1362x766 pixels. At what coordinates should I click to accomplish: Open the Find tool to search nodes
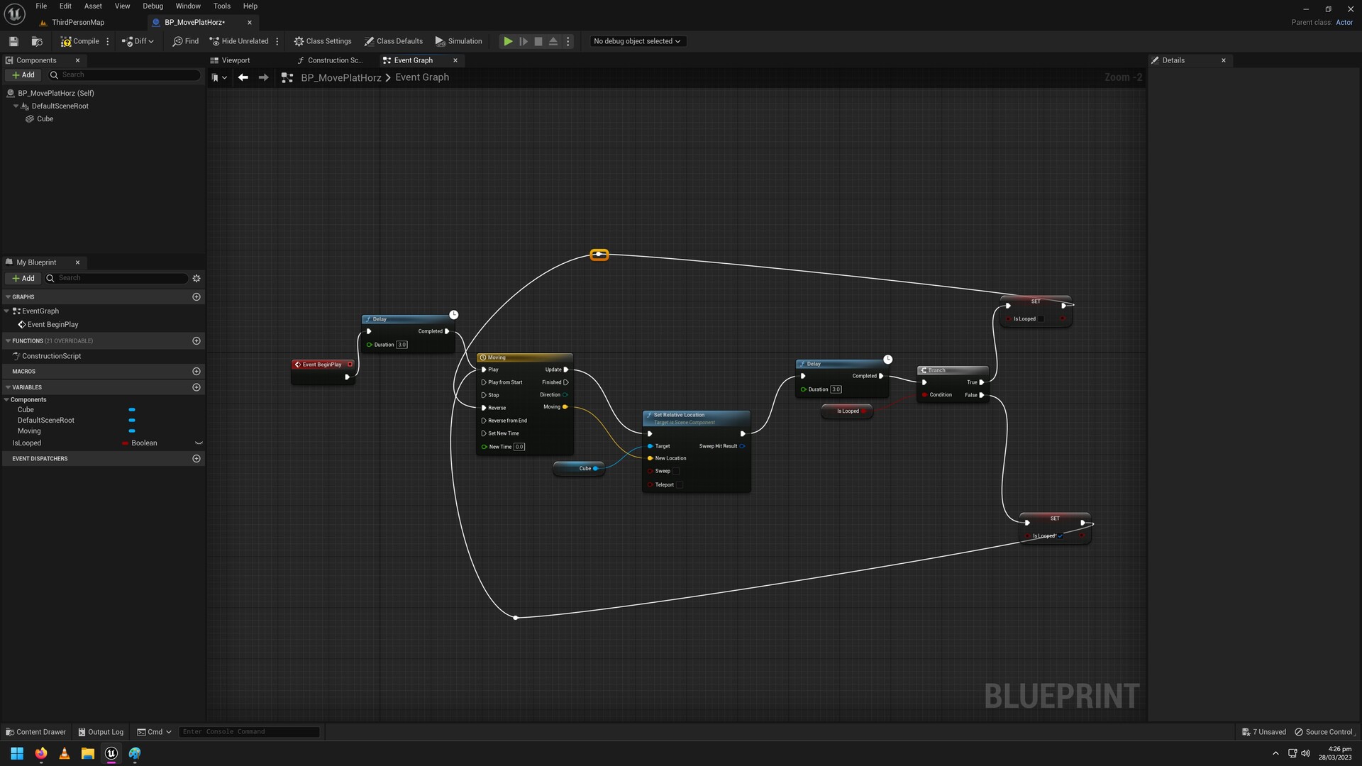(184, 41)
